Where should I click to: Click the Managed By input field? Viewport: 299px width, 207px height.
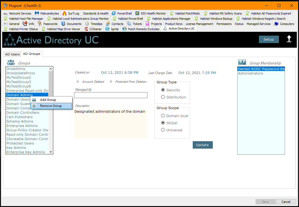click(111, 95)
